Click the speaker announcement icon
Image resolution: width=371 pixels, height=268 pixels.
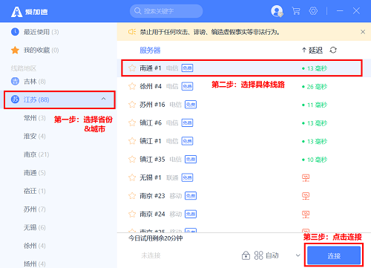point(132,32)
